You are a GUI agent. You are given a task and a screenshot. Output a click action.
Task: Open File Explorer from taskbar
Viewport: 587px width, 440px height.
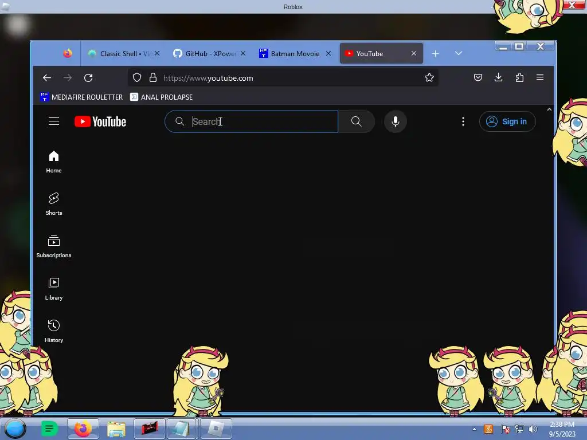pyautogui.click(x=116, y=429)
